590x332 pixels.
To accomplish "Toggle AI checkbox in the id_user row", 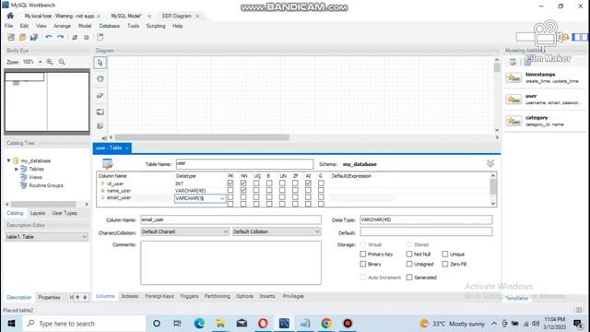I will (308, 184).
